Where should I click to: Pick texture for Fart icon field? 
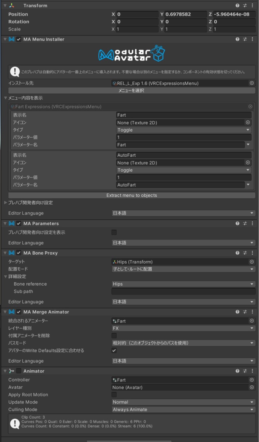point(248,123)
